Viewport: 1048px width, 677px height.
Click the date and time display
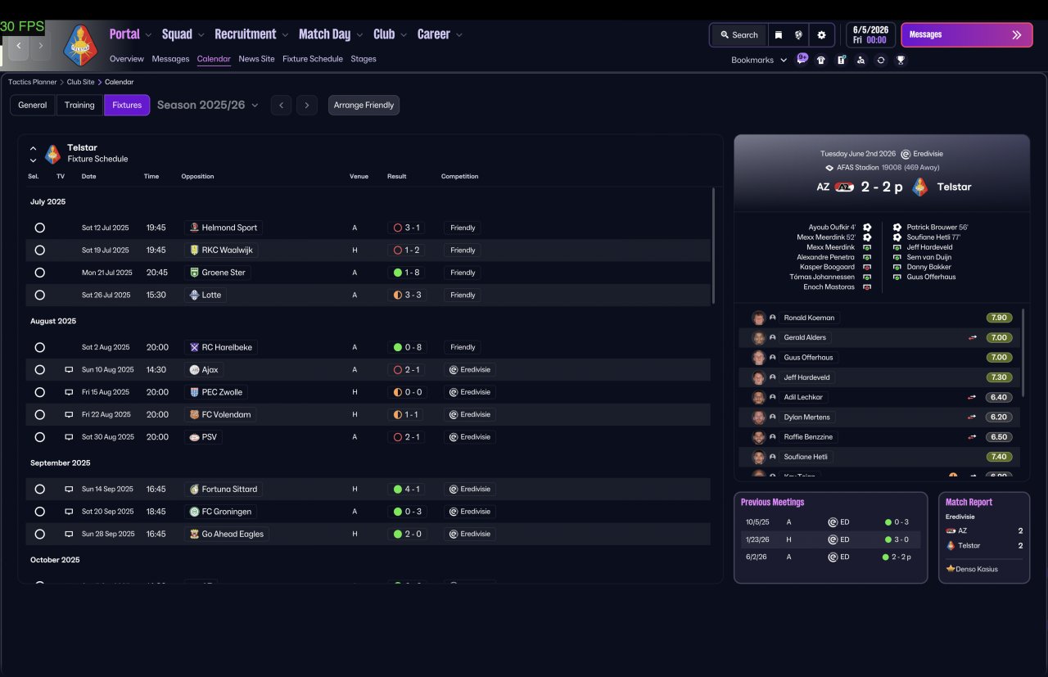[870, 35]
